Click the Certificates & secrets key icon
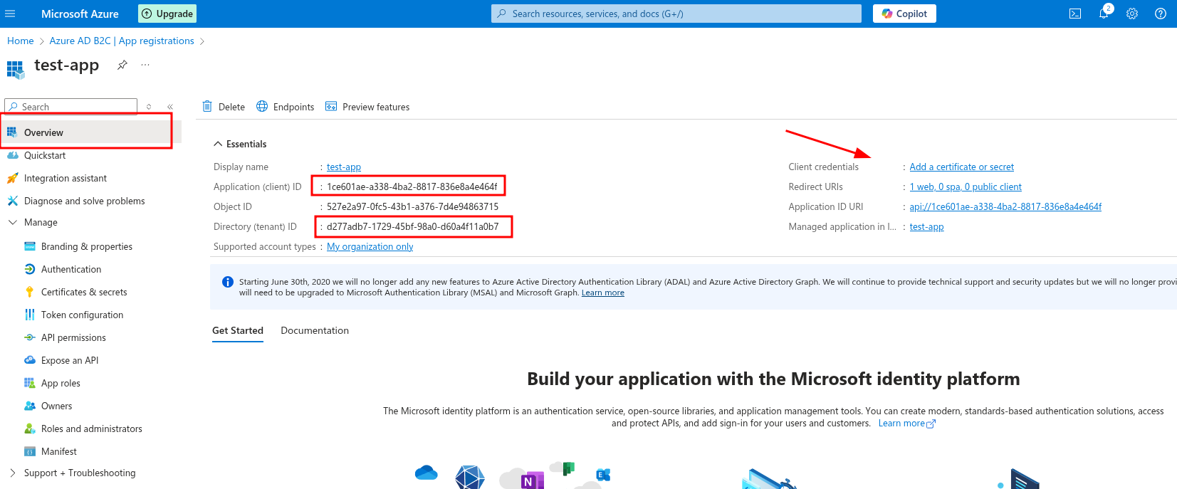Viewport: 1177px width, 489px height. 30,292
